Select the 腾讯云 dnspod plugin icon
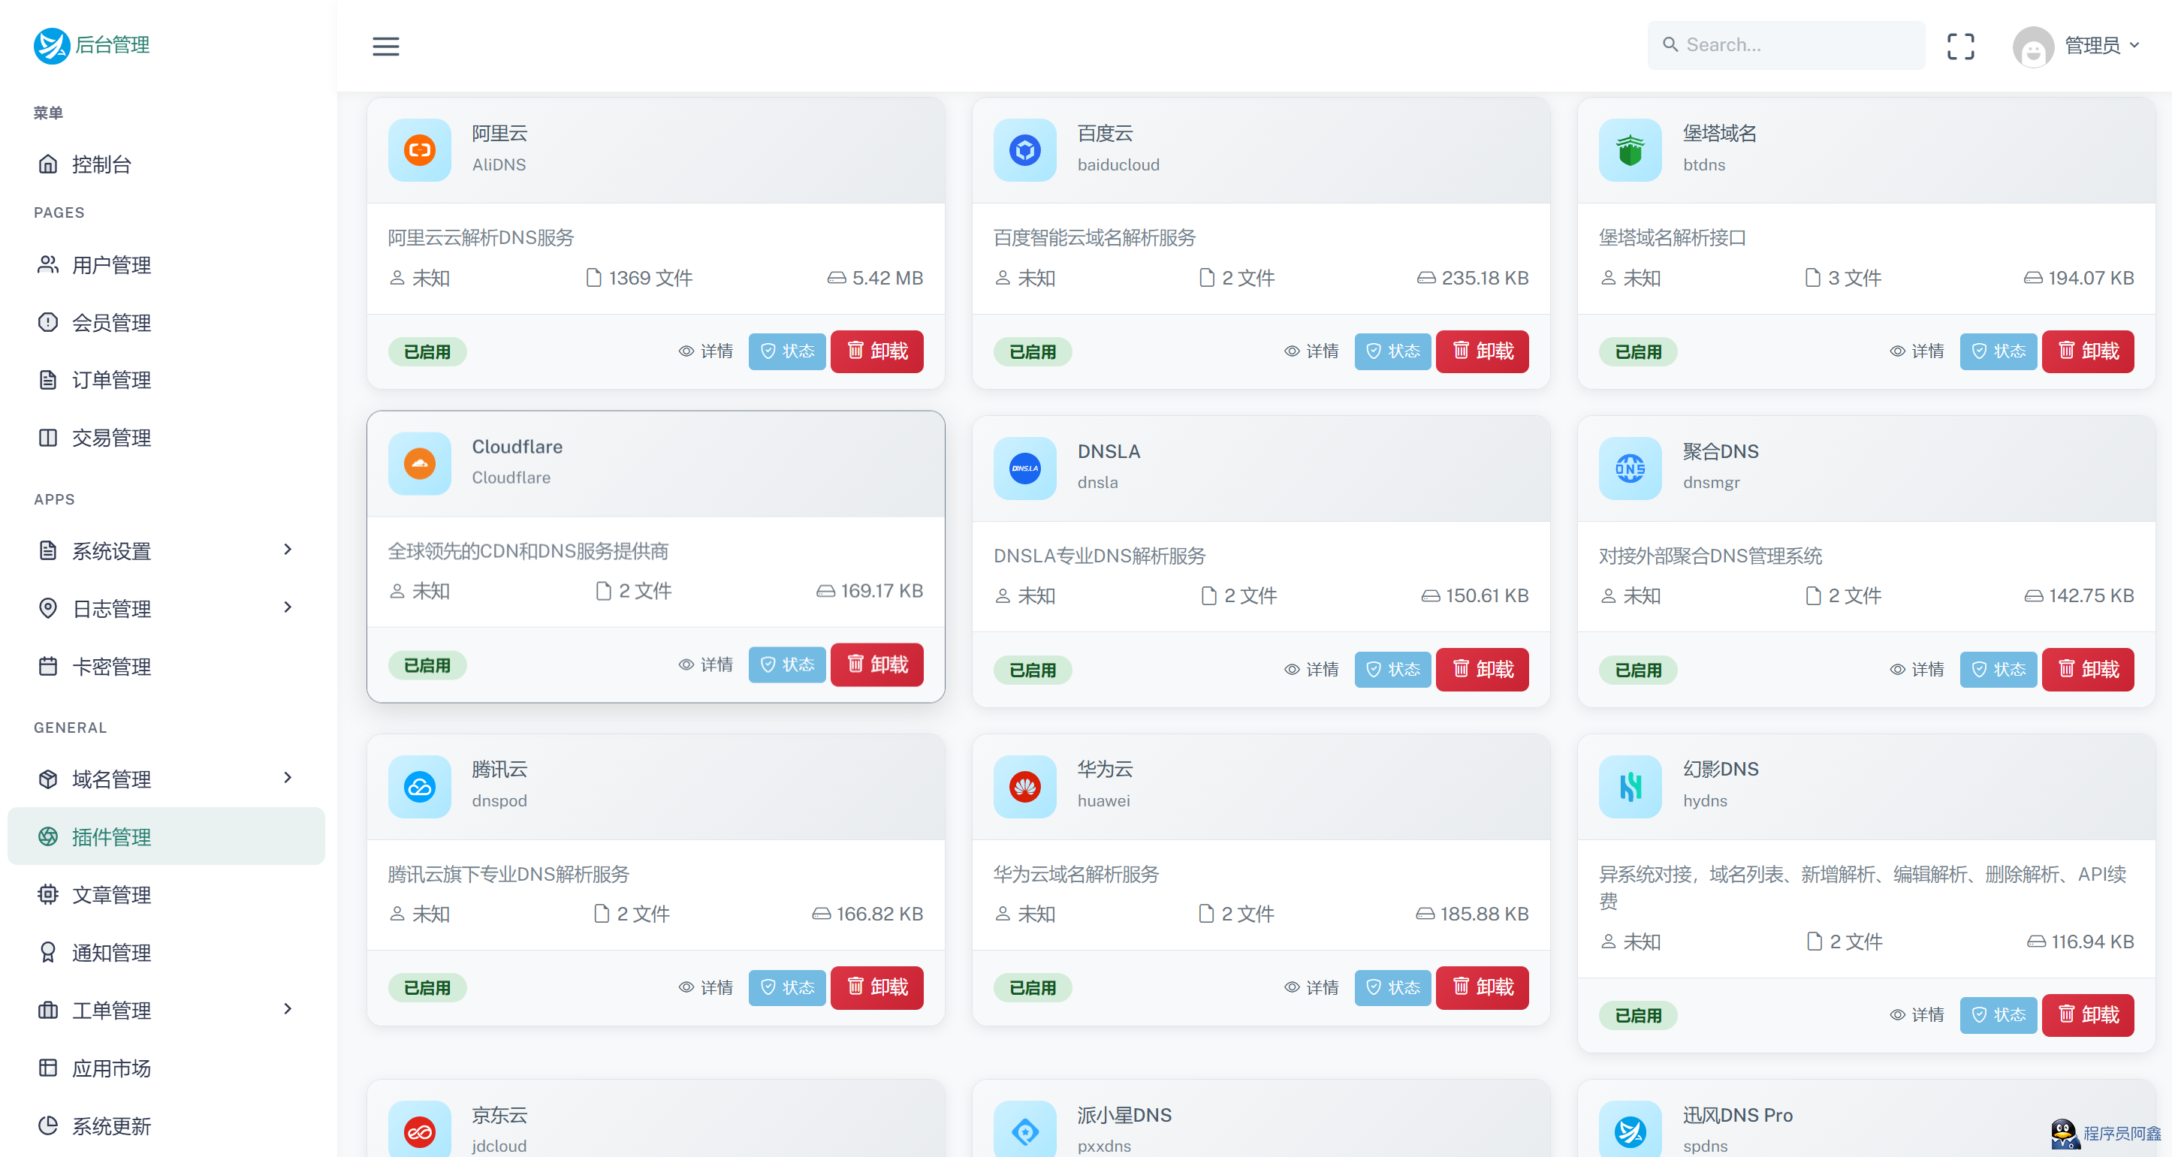Screen dimensions: 2172x1157 tap(419, 786)
